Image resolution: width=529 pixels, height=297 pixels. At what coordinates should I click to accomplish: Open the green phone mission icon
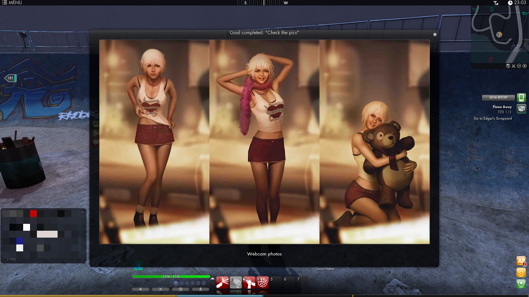[x=521, y=98]
